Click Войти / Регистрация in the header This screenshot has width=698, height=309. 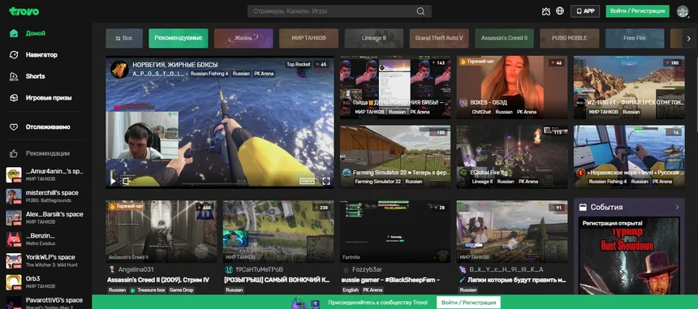(x=637, y=11)
